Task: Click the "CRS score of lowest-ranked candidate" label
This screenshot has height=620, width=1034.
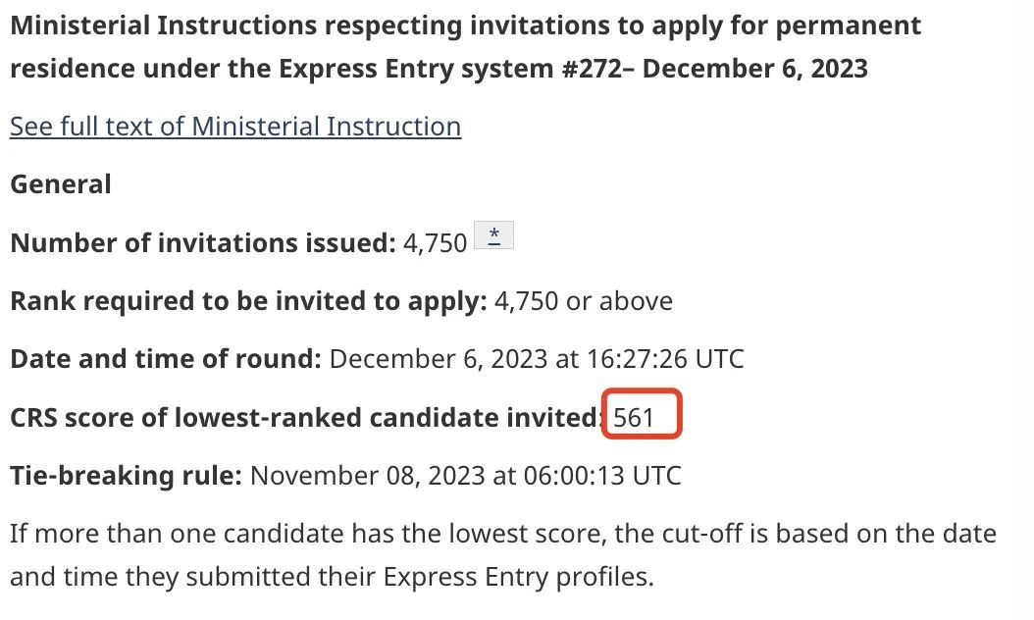Action: [306, 418]
